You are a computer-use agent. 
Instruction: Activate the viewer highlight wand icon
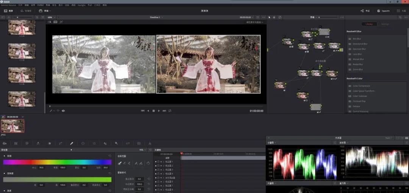[x=61, y=22]
